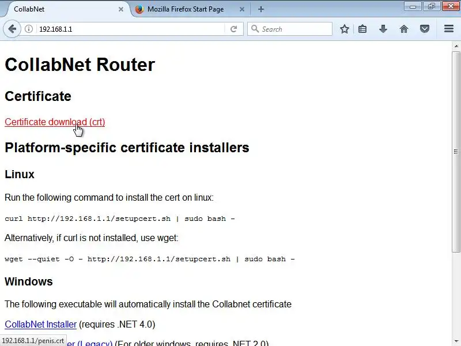The width and height of the screenshot is (461, 346).
Task: Click 'Alternatively, if curl is not installed' text
Action: click(92, 238)
